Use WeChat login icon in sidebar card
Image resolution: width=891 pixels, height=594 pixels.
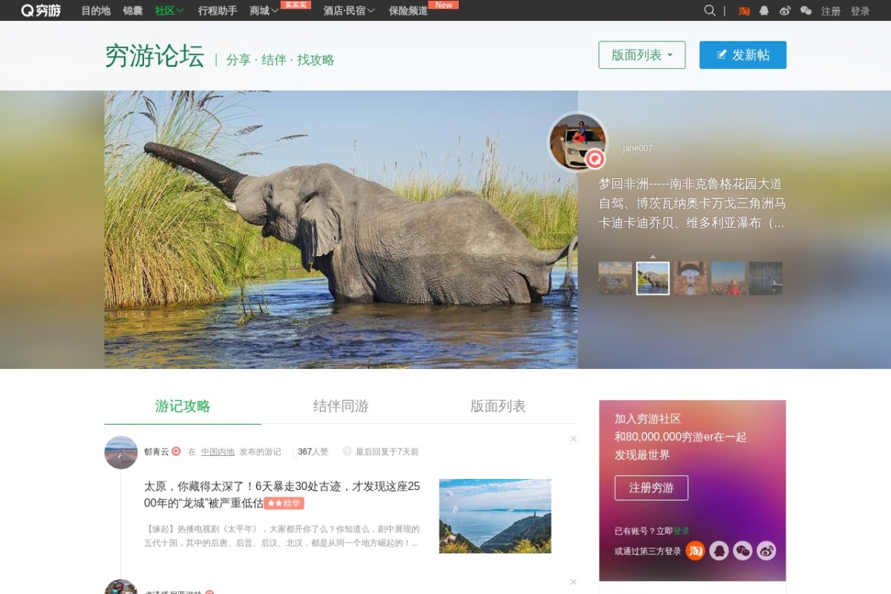pos(742,551)
